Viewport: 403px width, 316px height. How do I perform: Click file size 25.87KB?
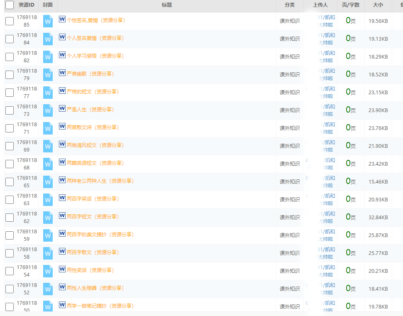pyautogui.click(x=378, y=235)
